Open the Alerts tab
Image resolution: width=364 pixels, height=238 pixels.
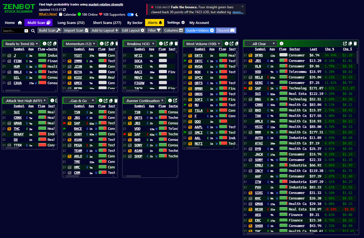[155, 23]
